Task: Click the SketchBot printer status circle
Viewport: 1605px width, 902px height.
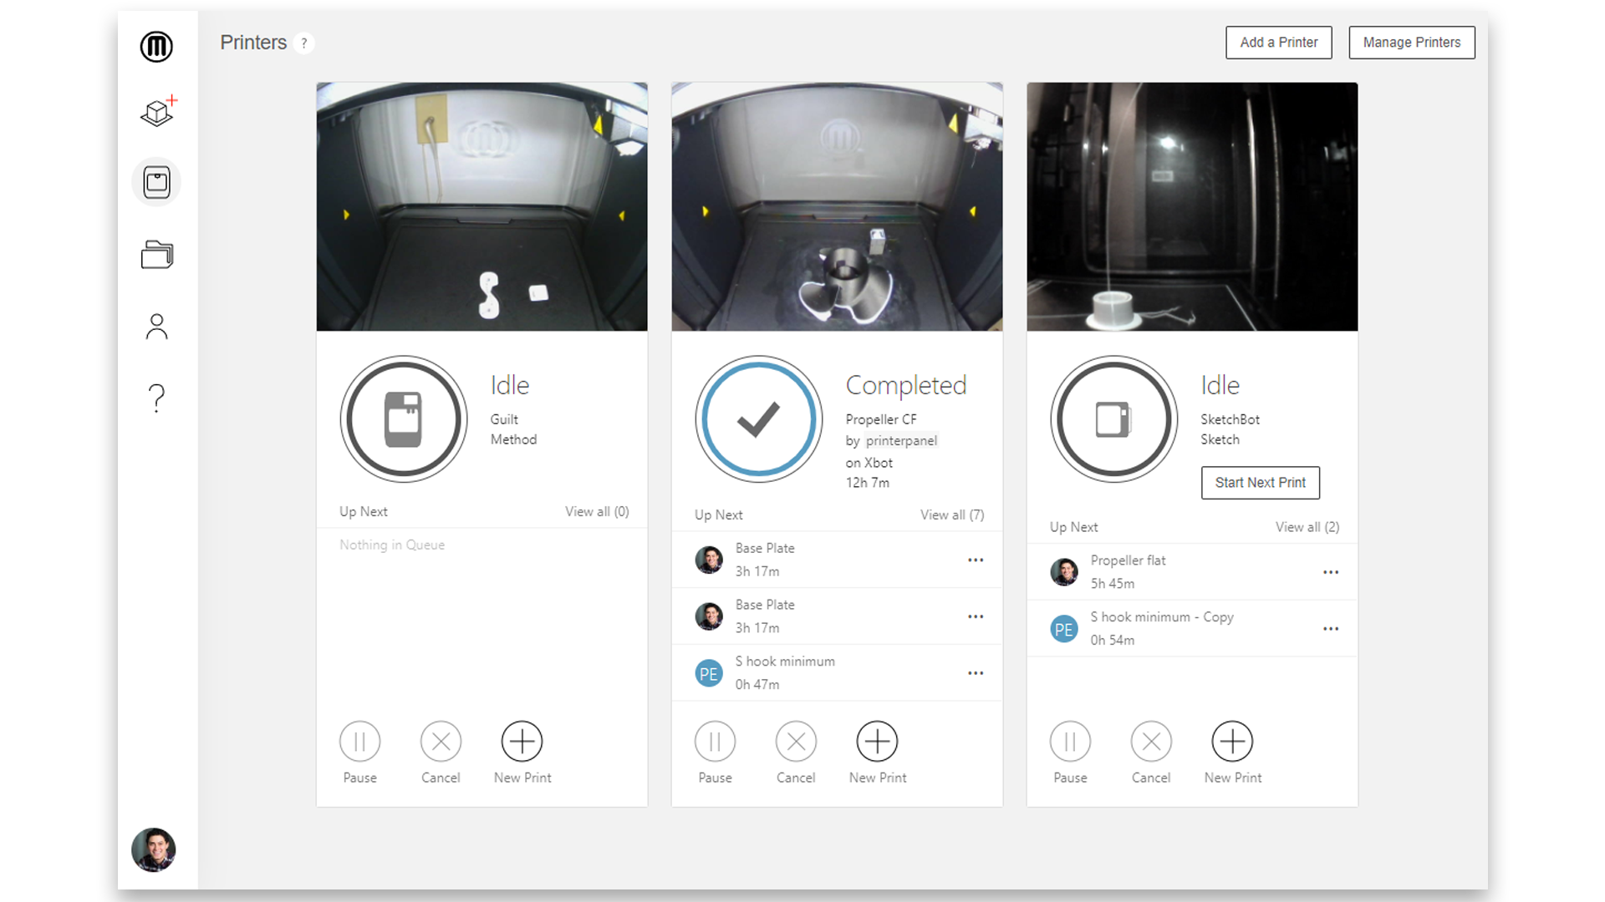Action: (1114, 419)
